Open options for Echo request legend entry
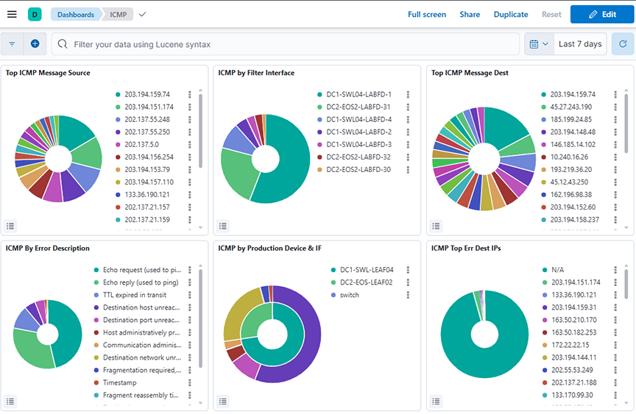This screenshot has width=636, height=414. coord(190,271)
